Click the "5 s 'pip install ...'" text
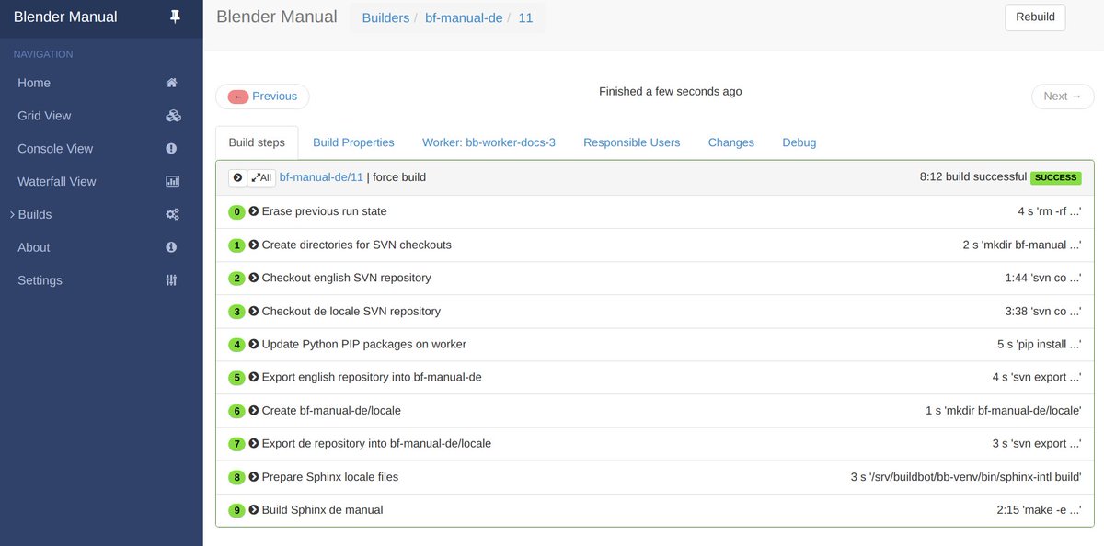Screen dimensions: 1104x546 pos(1039,344)
